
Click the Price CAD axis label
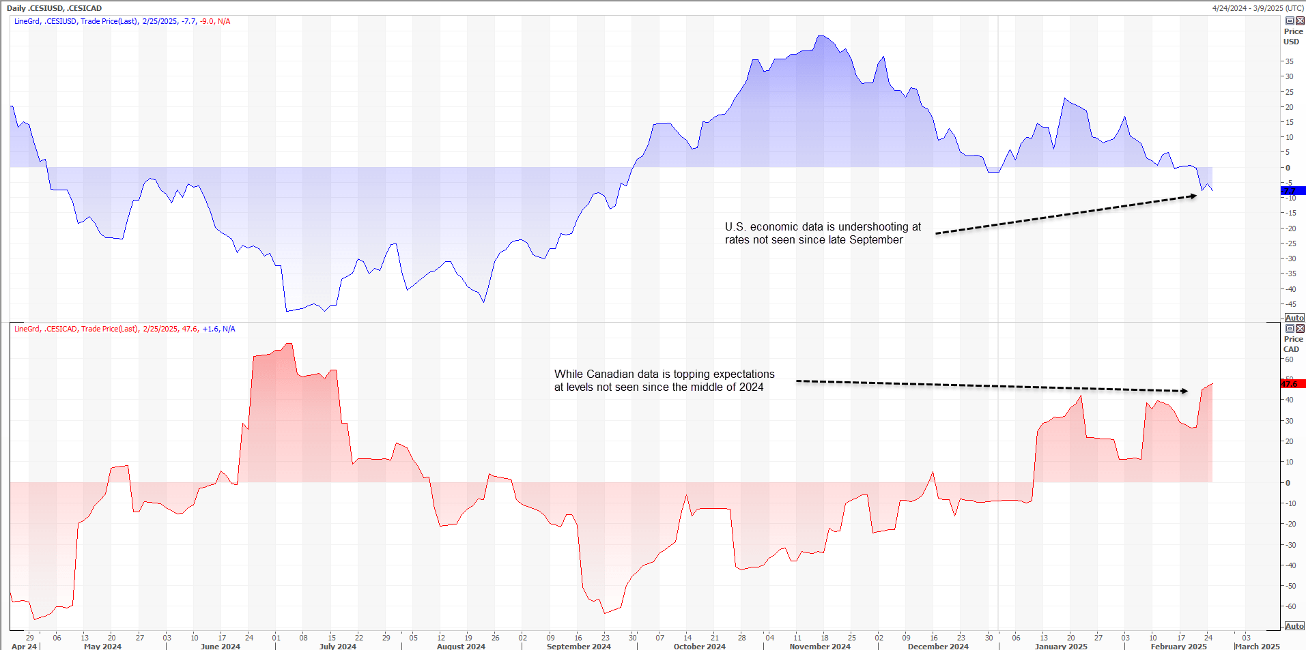[x=1293, y=344]
